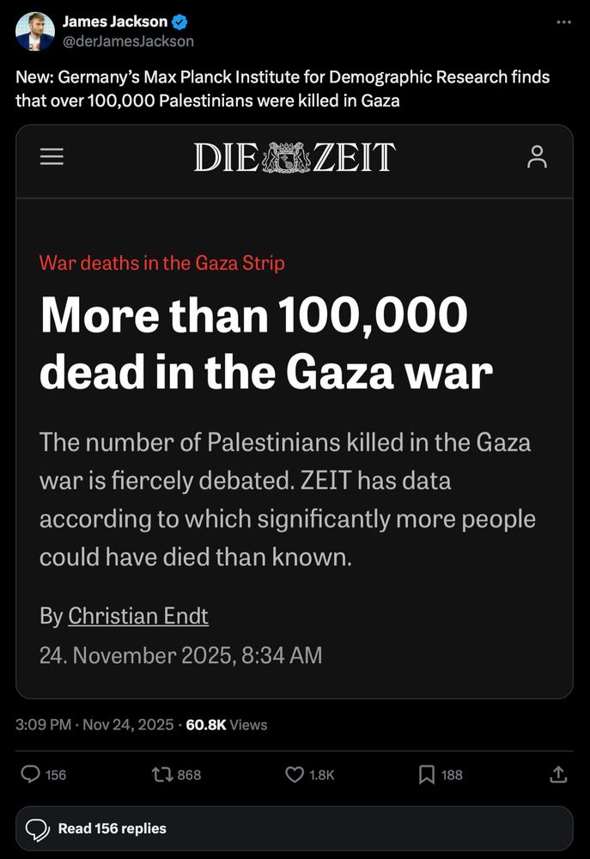Click the reply speech bubble icon
Viewport: 590px width, 859px height.
31,775
